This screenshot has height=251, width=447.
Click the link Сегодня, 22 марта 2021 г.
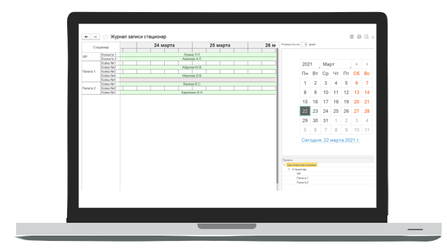(x=330, y=140)
